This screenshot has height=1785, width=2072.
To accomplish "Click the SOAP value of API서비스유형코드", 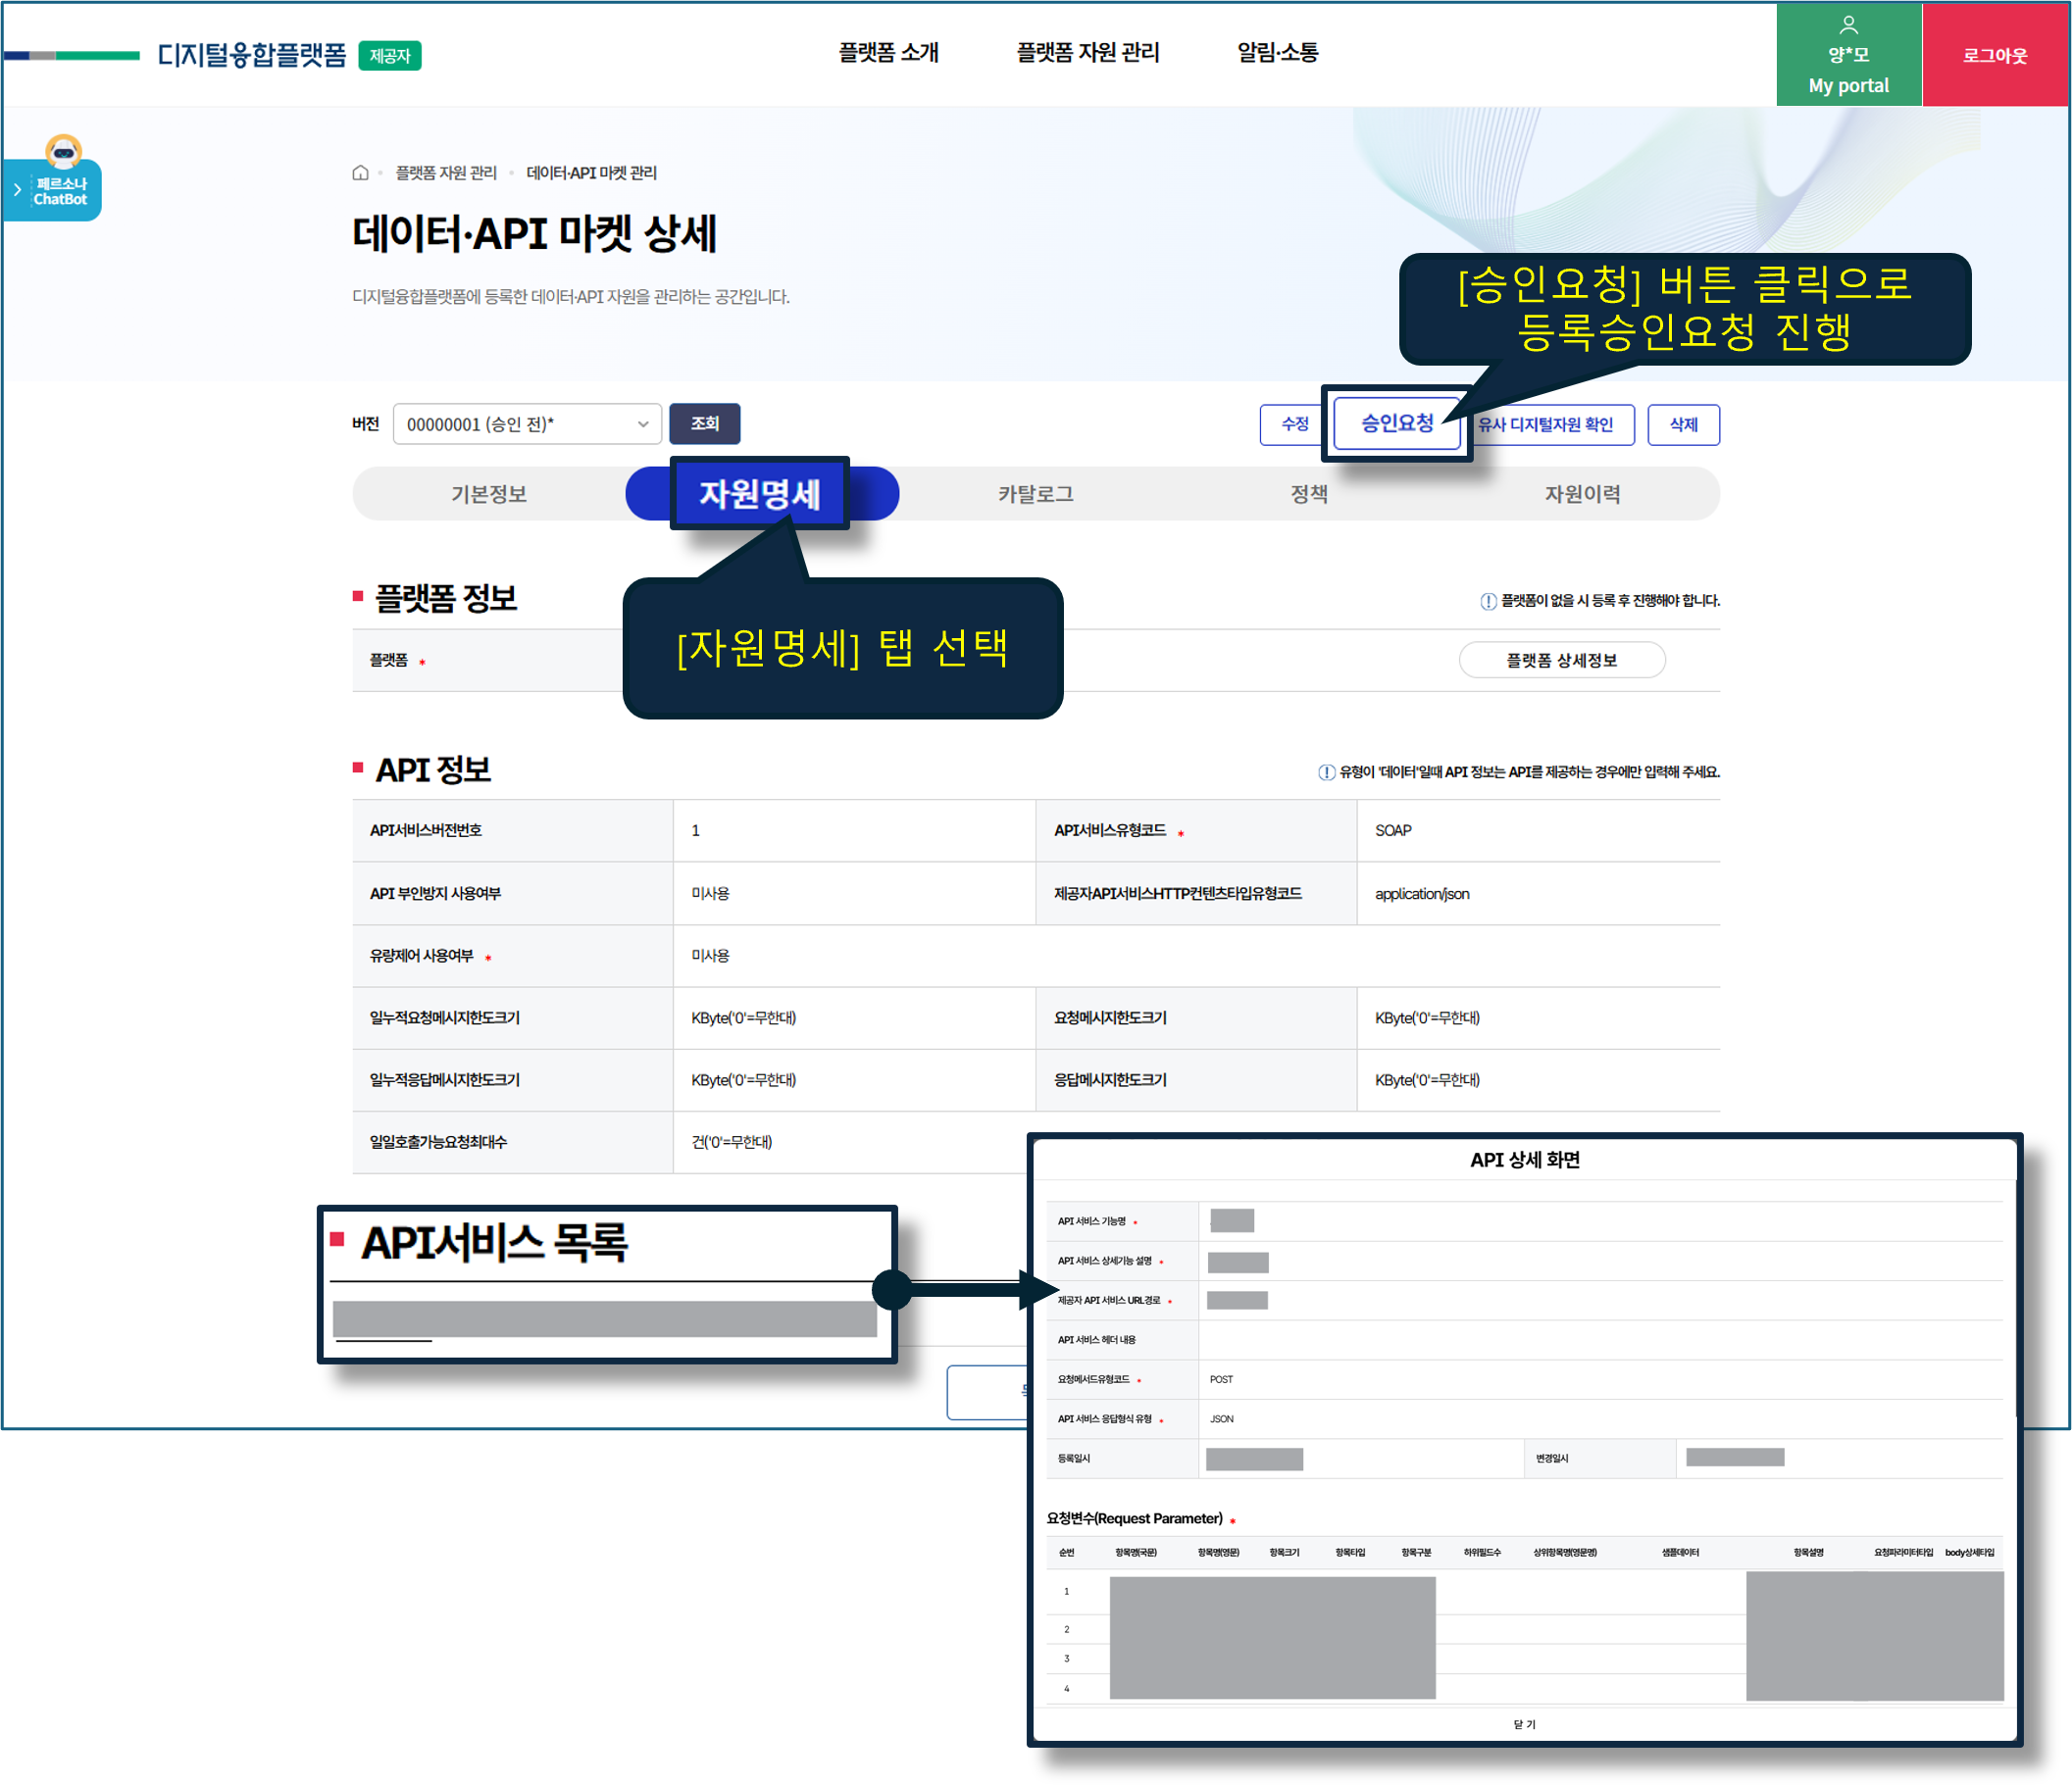I will (1393, 830).
